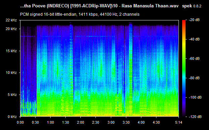Click the red top of the dB color scale

184,22
